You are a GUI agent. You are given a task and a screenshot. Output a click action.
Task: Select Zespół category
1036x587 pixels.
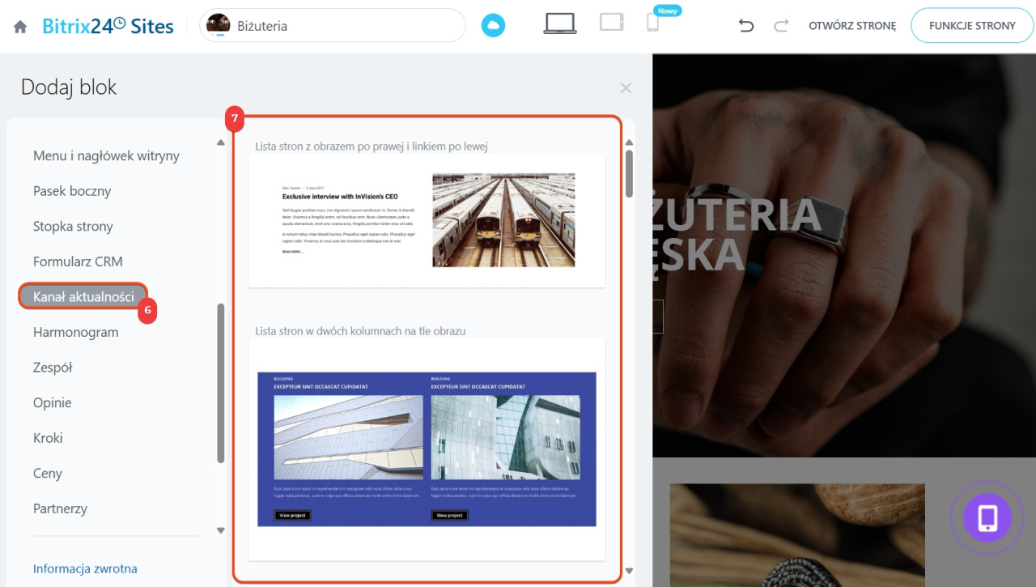coord(53,368)
